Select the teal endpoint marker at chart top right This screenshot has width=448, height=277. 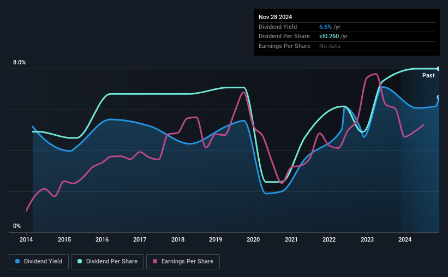pyautogui.click(x=439, y=69)
